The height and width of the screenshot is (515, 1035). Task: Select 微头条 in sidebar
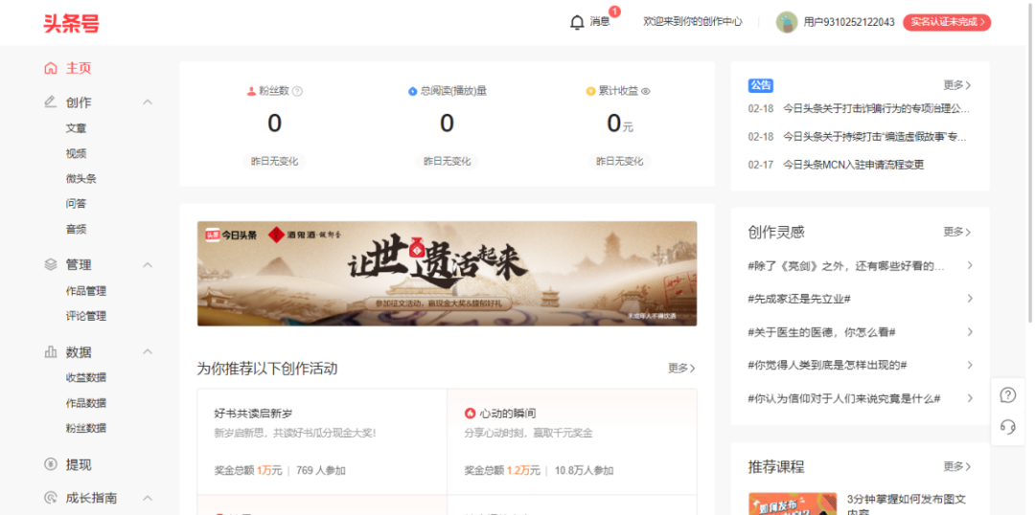(81, 179)
